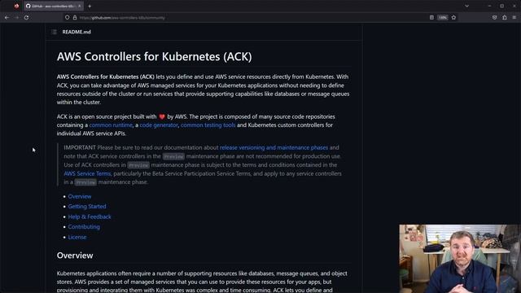
Task: Toggle reader view icon in address bar
Action: tap(431, 18)
